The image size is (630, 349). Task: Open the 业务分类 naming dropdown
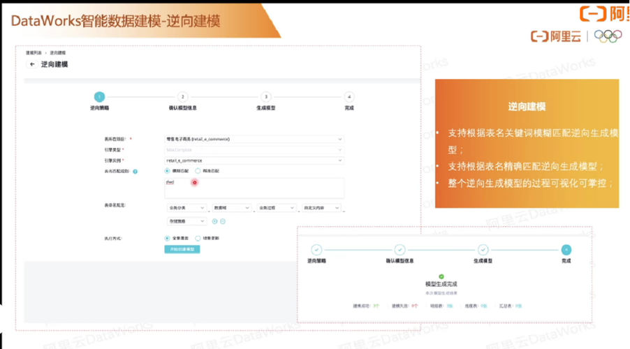pos(186,207)
